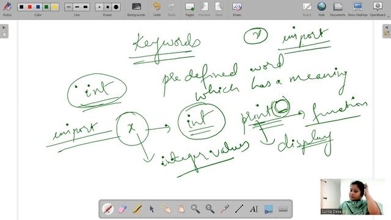Select the open-hand Scroll page tool
Image resolution: width=391 pixels, height=220 pixels.
(181, 209)
